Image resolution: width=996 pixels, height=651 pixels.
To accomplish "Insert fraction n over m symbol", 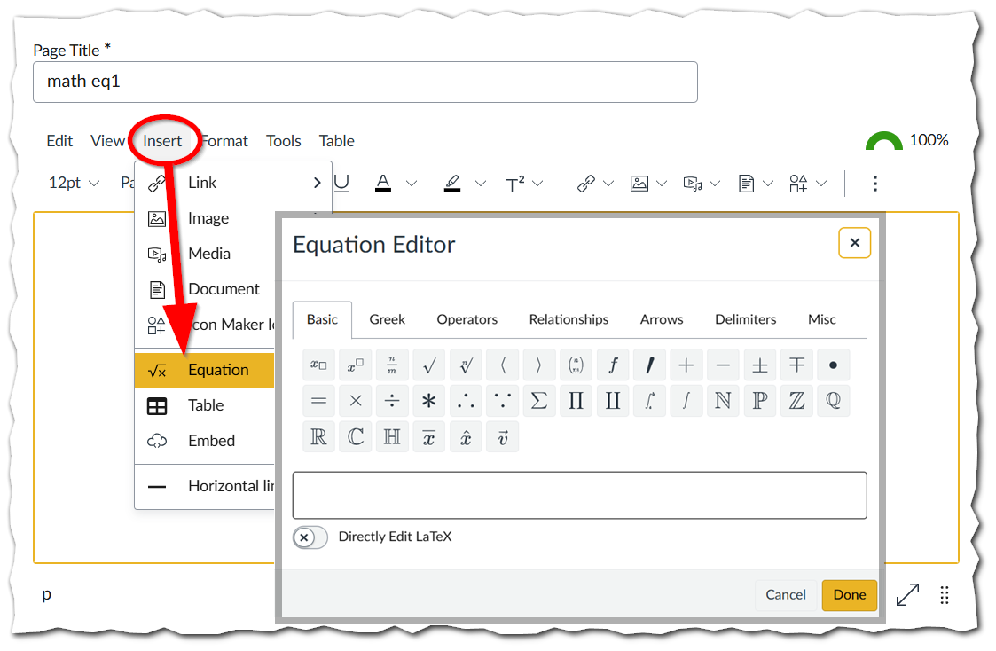I will pyautogui.click(x=392, y=365).
